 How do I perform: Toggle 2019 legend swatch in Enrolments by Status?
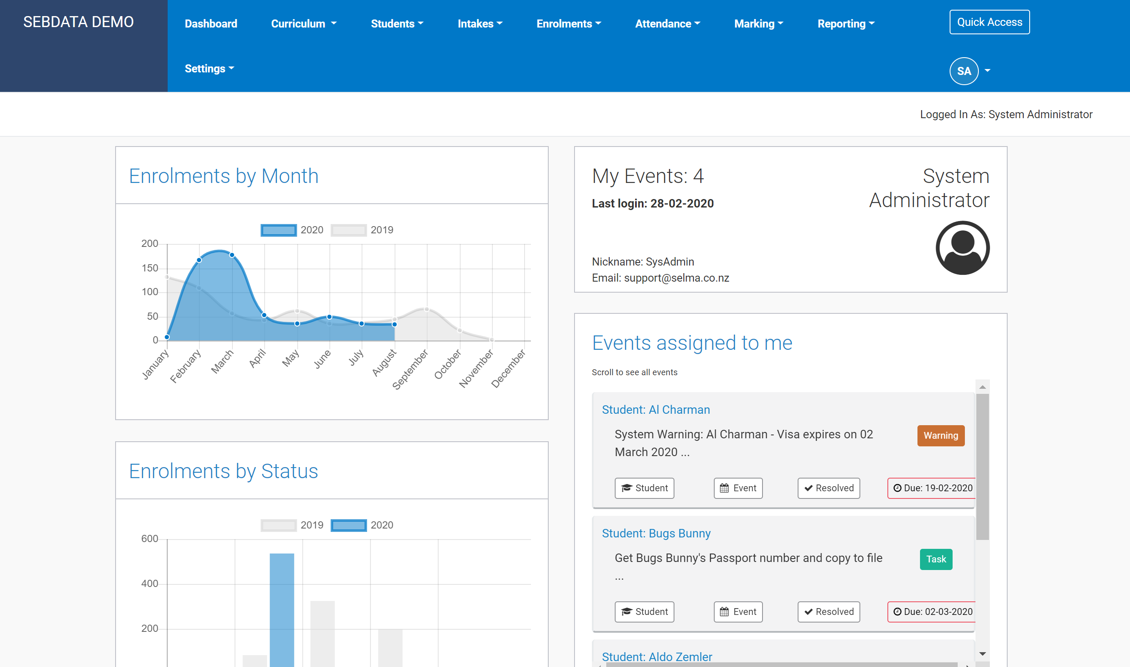point(279,526)
